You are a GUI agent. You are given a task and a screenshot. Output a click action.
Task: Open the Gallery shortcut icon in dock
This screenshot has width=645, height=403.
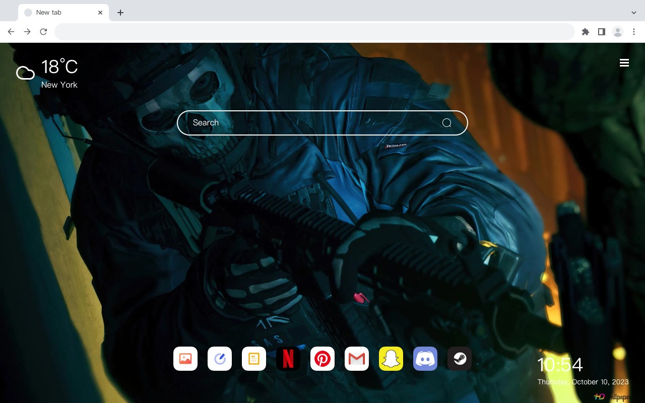click(x=185, y=359)
